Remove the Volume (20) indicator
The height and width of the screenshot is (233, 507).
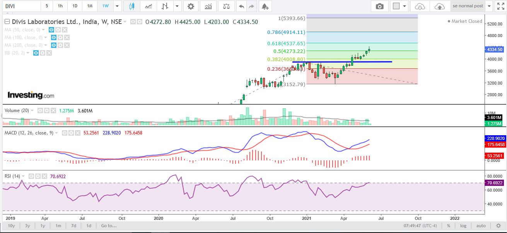point(53,111)
